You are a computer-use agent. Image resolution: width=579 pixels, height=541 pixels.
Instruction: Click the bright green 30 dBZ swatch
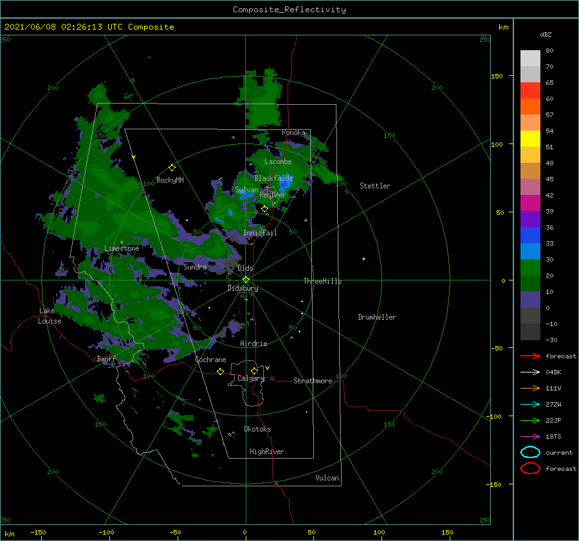(x=530, y=267)
